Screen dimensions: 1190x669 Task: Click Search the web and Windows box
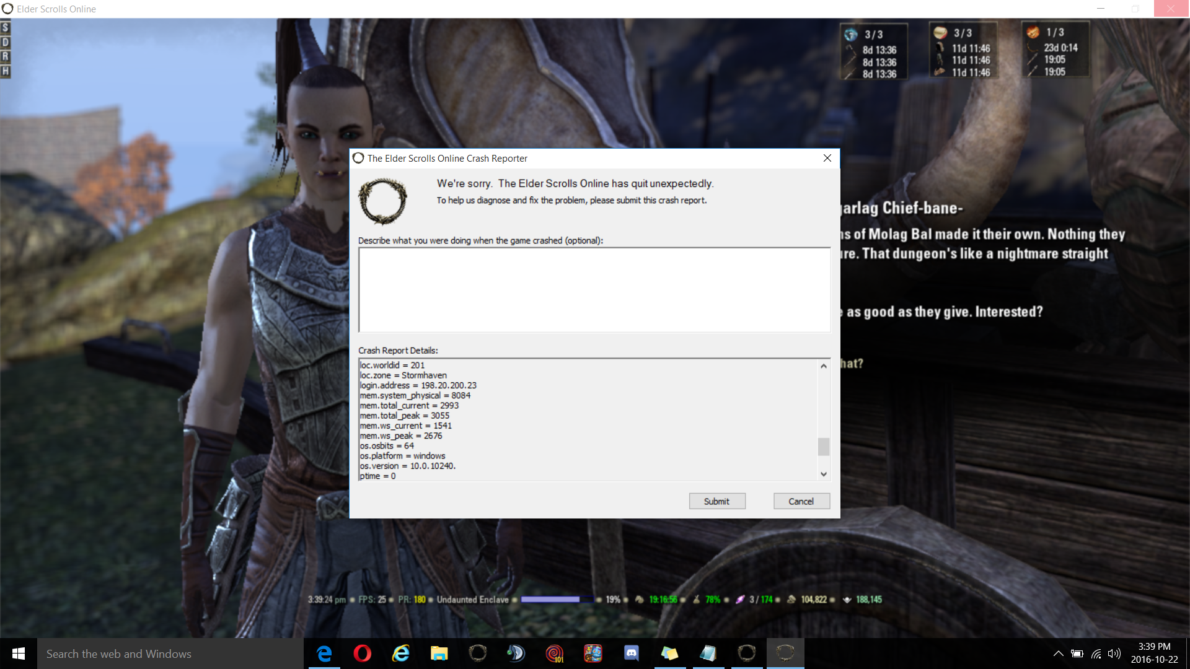click(170, 654)
